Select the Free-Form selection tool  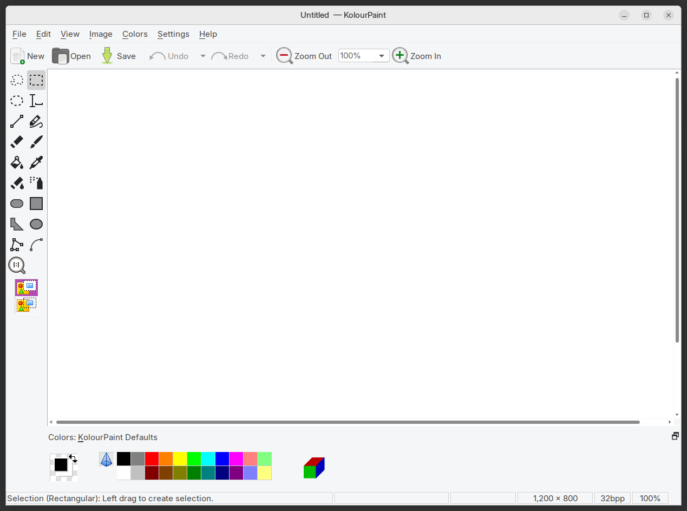(17, 81)
